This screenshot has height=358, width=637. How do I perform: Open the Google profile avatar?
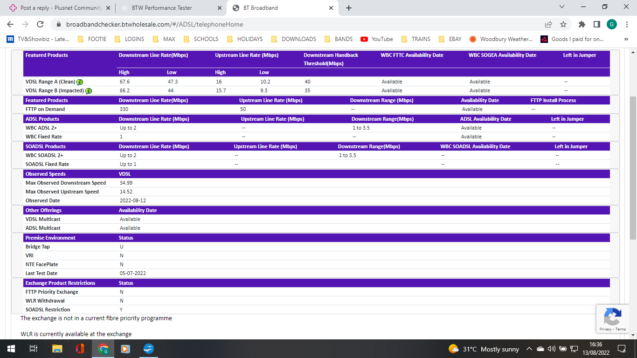click(x=612, y=24)
